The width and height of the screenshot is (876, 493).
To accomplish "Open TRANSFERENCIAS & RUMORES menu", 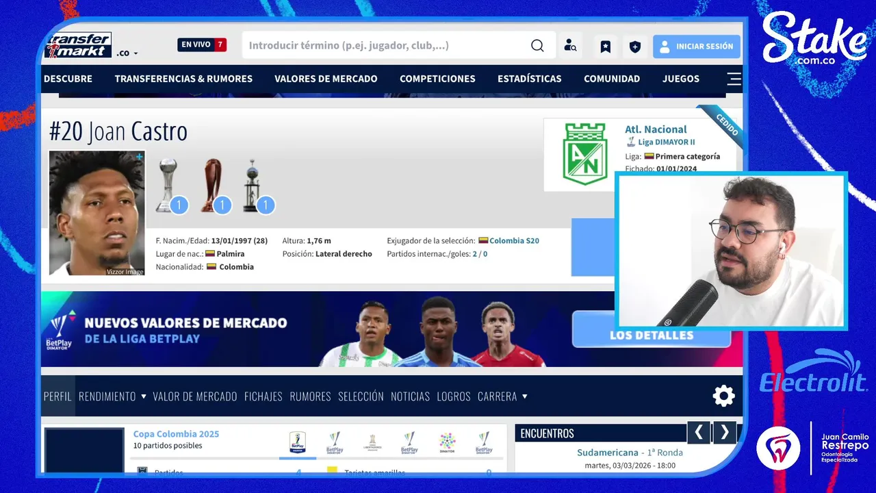I will 183,79.
